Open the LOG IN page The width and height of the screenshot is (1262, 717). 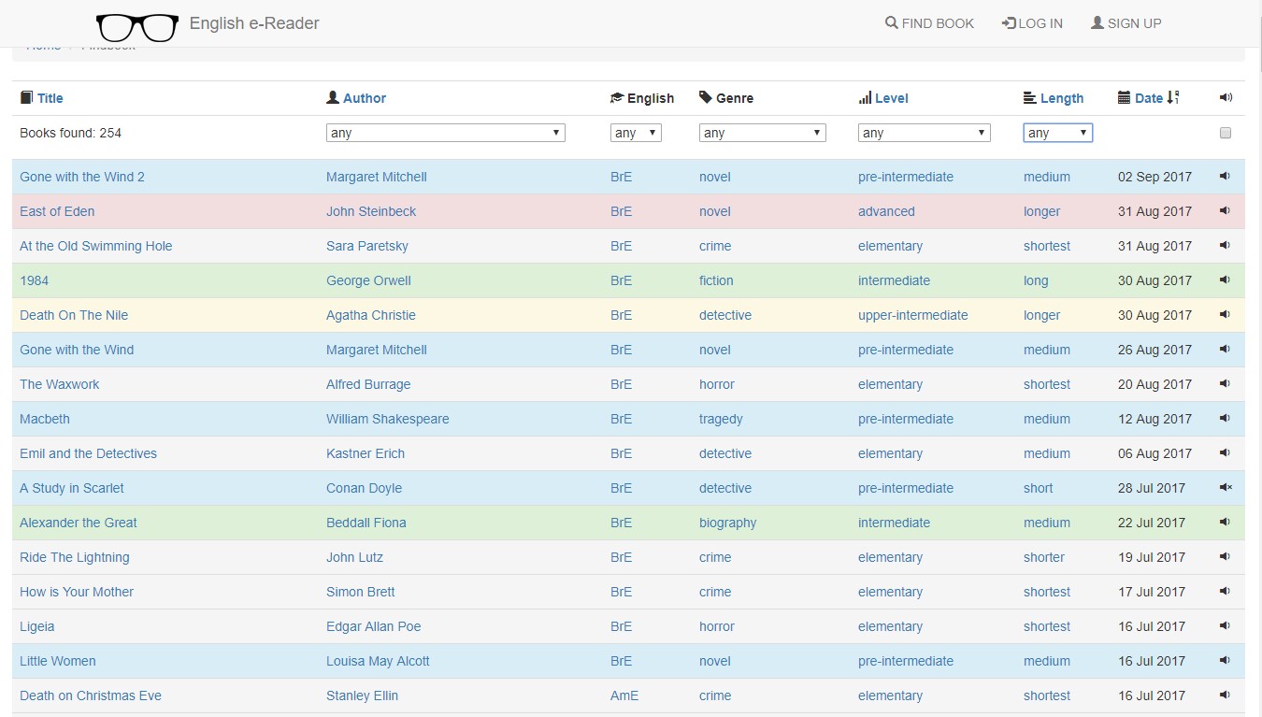(x=1032, y=23)
